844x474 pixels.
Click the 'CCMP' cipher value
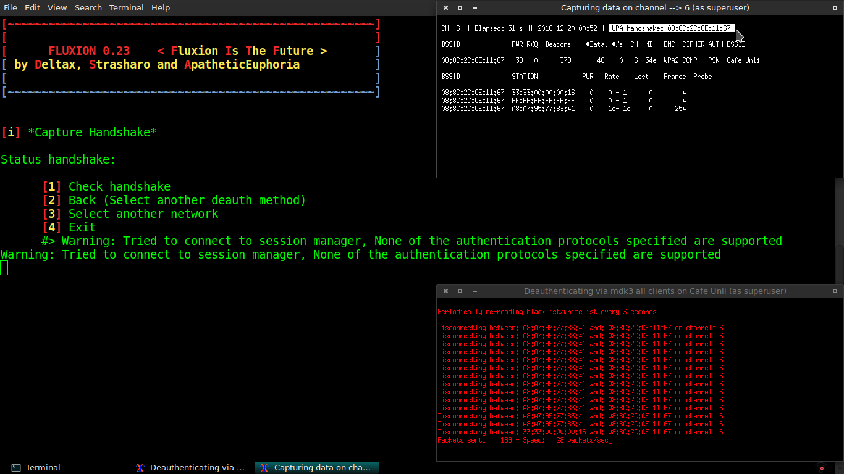[x=690, y=60]
